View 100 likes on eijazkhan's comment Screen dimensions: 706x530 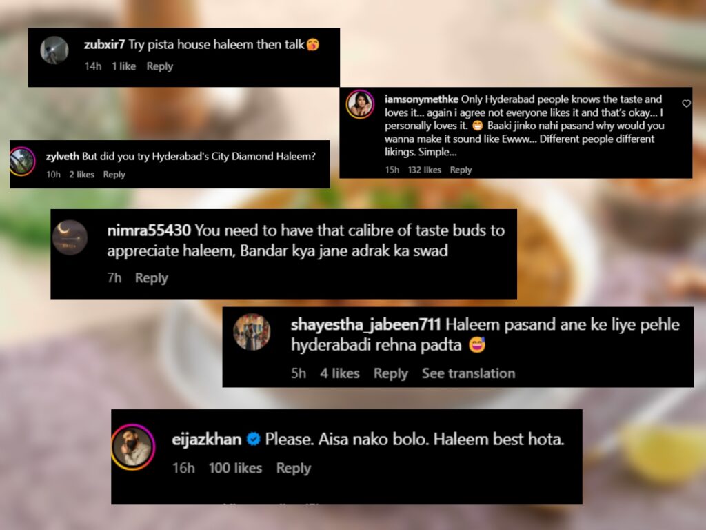coord(235,469)
